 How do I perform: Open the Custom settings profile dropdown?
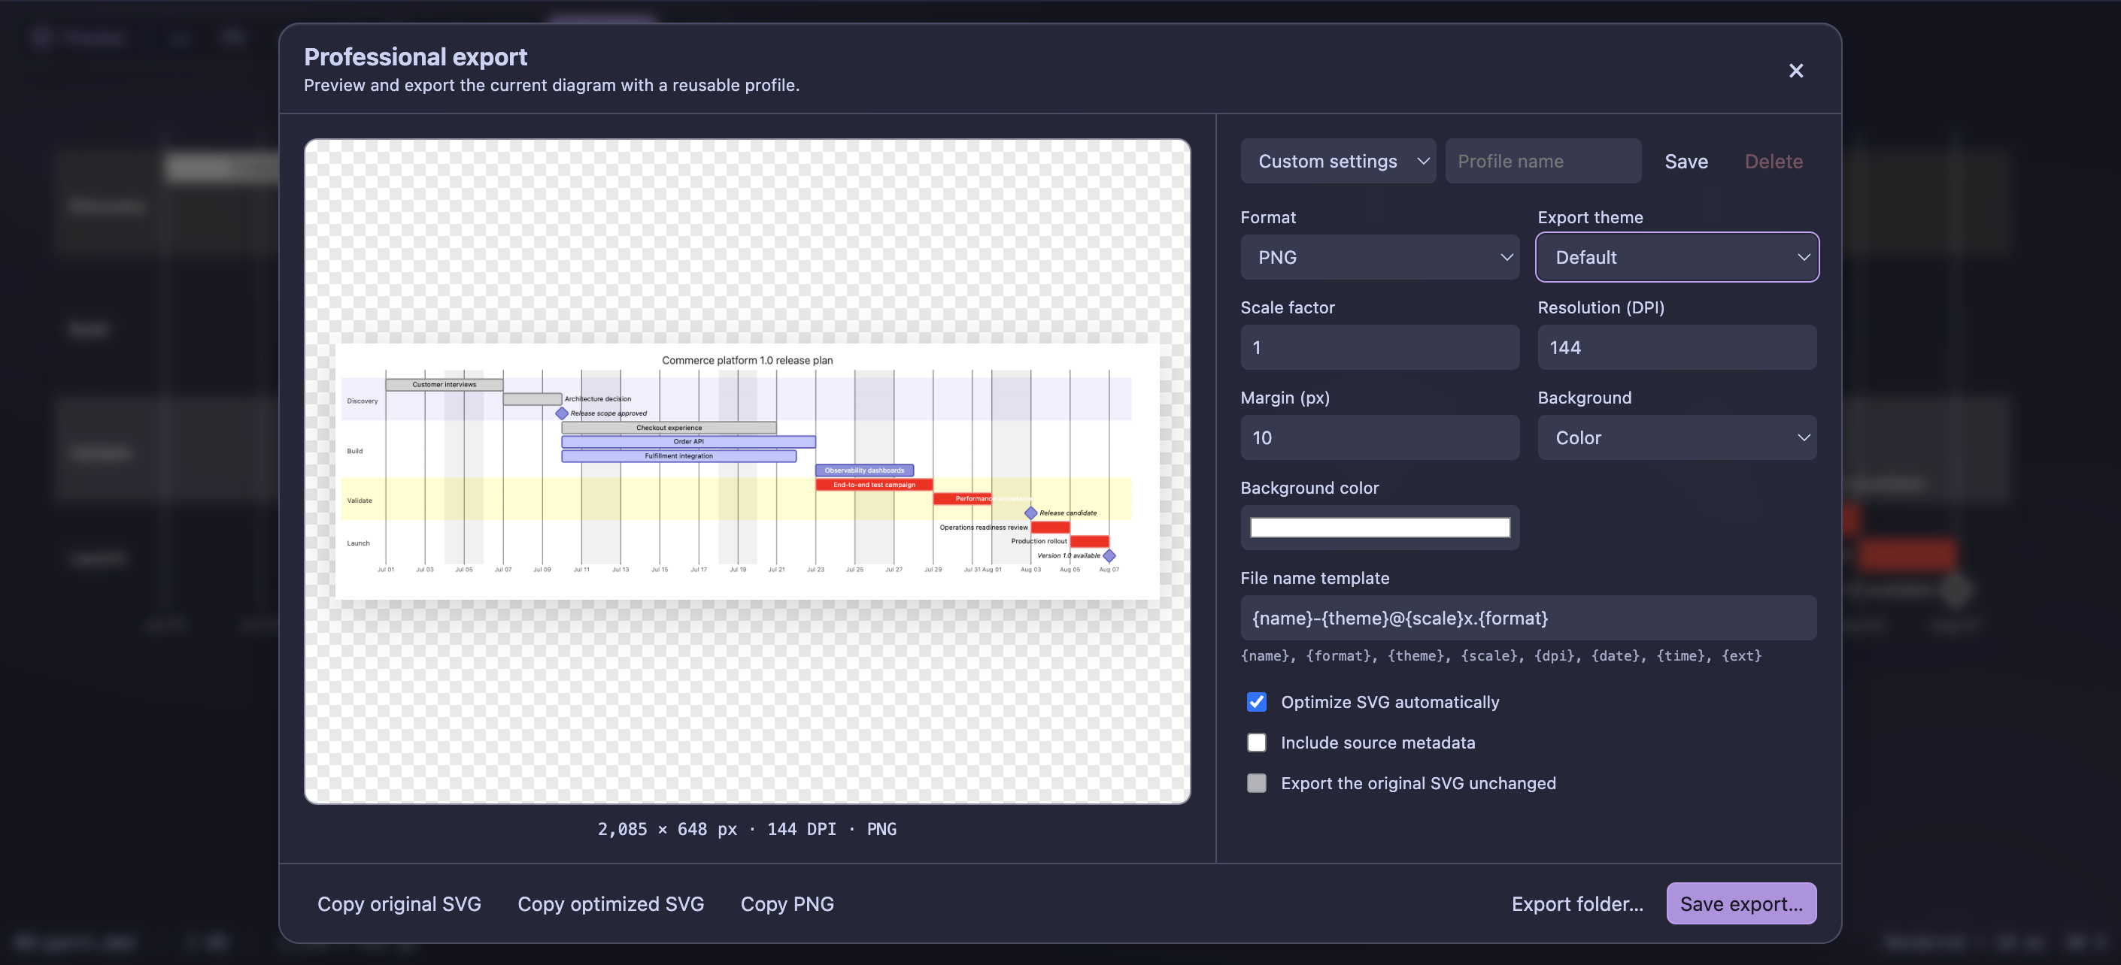pyautogui.click(x=1338, y=162)
